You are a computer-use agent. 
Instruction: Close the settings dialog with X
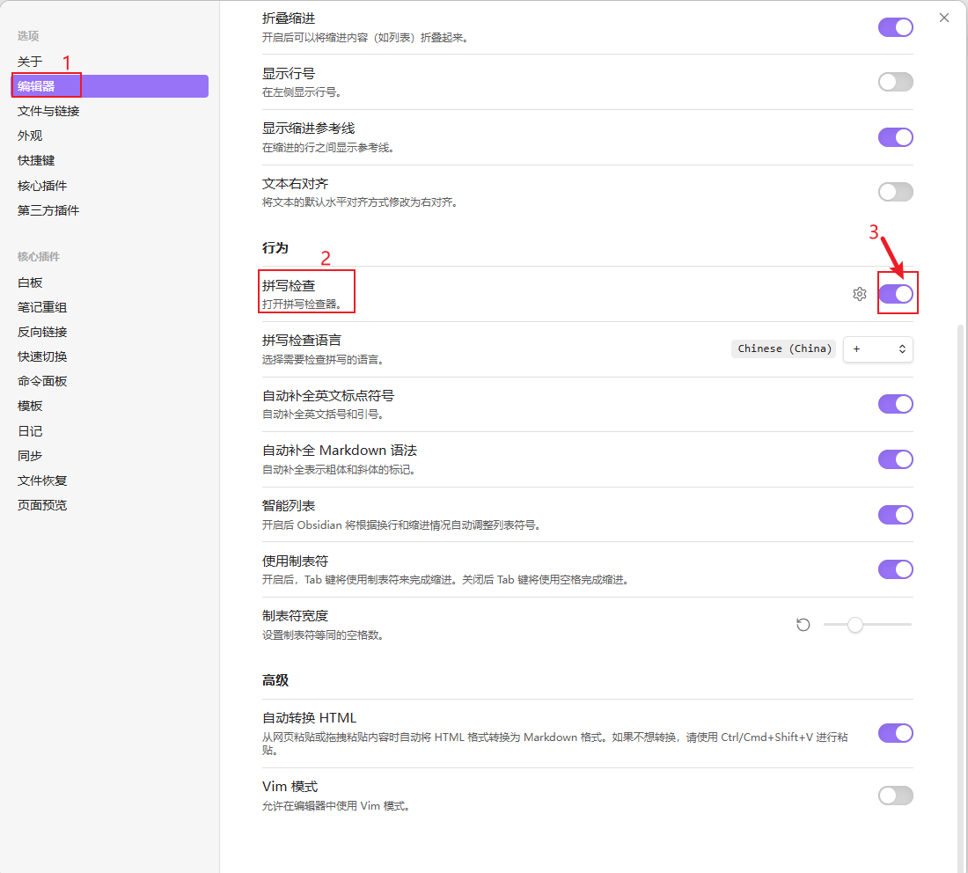click(944, 18)
